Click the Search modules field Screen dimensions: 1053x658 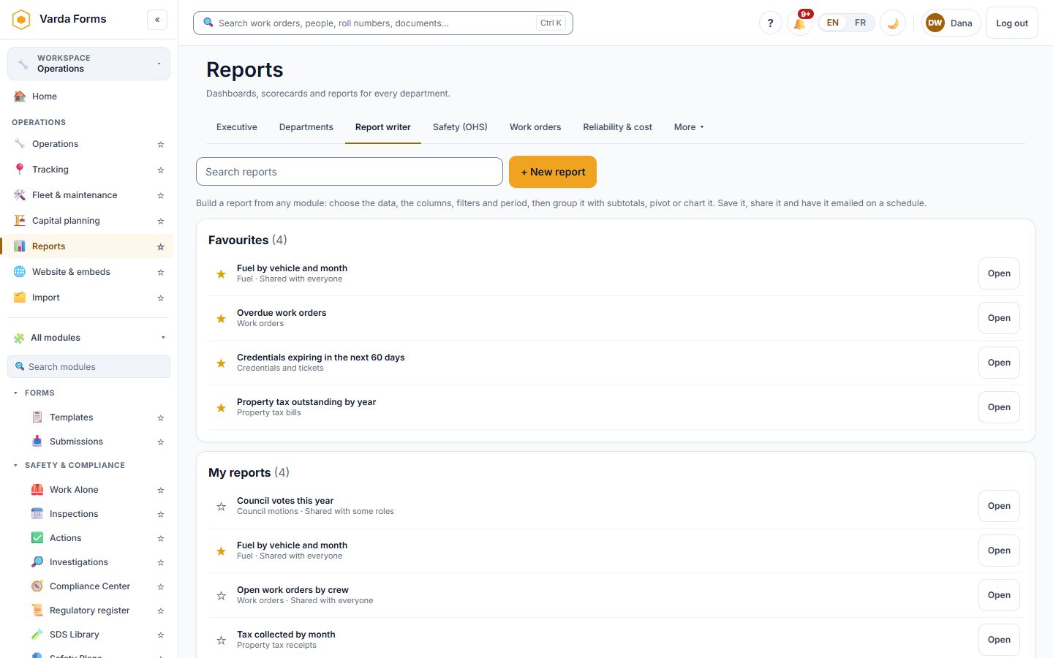pyautogui.click(x=88, y=367)
